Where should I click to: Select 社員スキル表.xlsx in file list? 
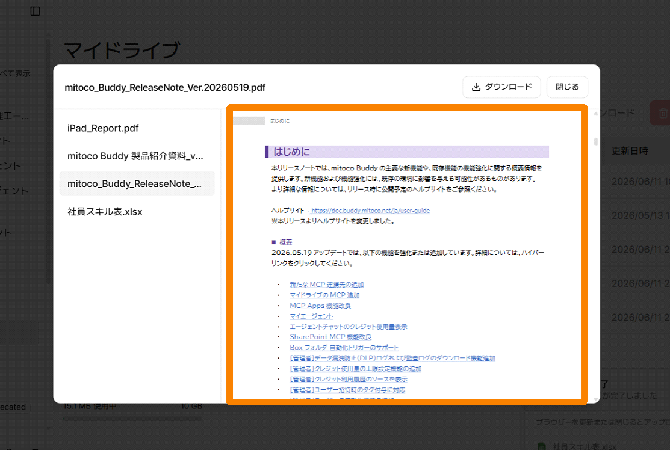pos(137,211)
